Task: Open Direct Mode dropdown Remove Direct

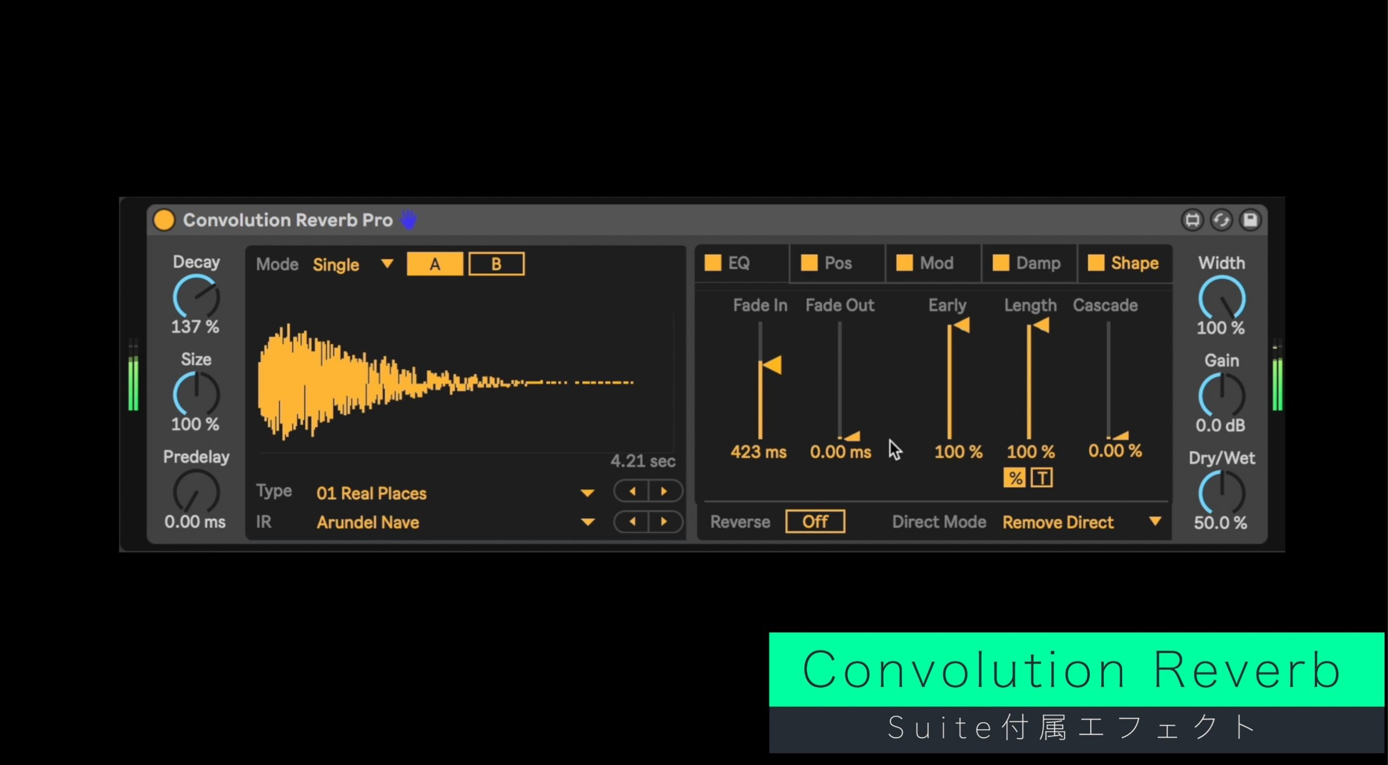Action: click(1082, 522)
